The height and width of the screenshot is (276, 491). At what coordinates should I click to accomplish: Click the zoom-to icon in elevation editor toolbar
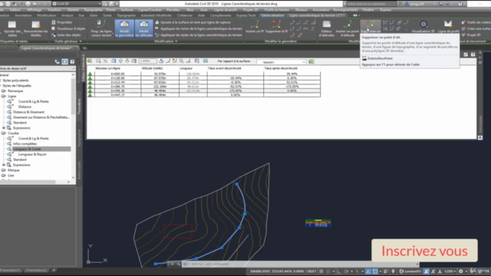point(98,61)
